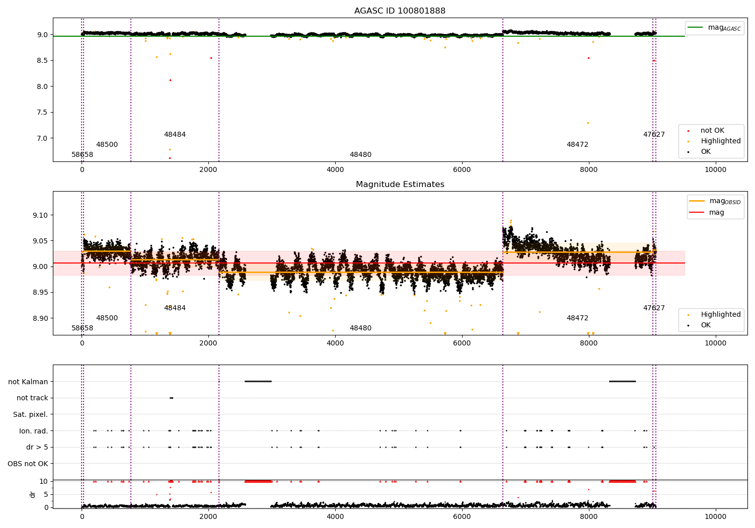Viewport: 755px width, 528px height.
Task: Select the green mag AGASC legend entry
Action: [x=714, y=28]
